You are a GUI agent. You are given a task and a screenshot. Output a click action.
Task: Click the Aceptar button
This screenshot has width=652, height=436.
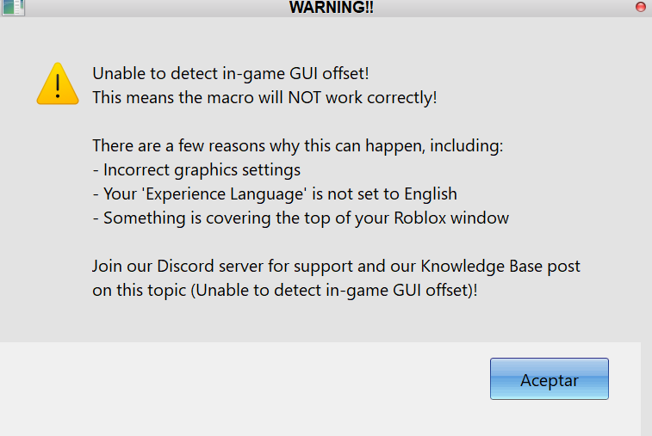click(549, 379)
